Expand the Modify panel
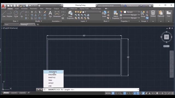 pyautogui.click(x=39, y=21)
